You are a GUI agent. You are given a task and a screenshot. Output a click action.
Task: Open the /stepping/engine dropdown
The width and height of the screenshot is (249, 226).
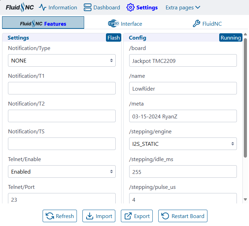click(x=183, y=144)
